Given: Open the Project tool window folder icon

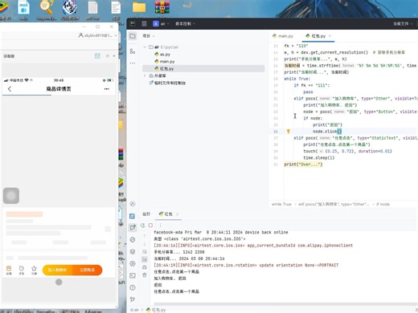Looking at the screenshot, I should 133,36.
